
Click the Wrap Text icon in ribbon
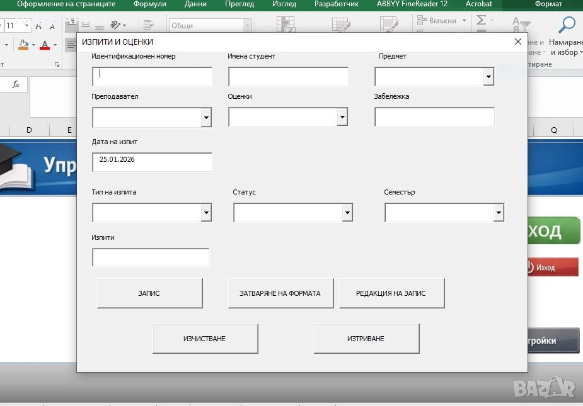(x=149, y=25)
